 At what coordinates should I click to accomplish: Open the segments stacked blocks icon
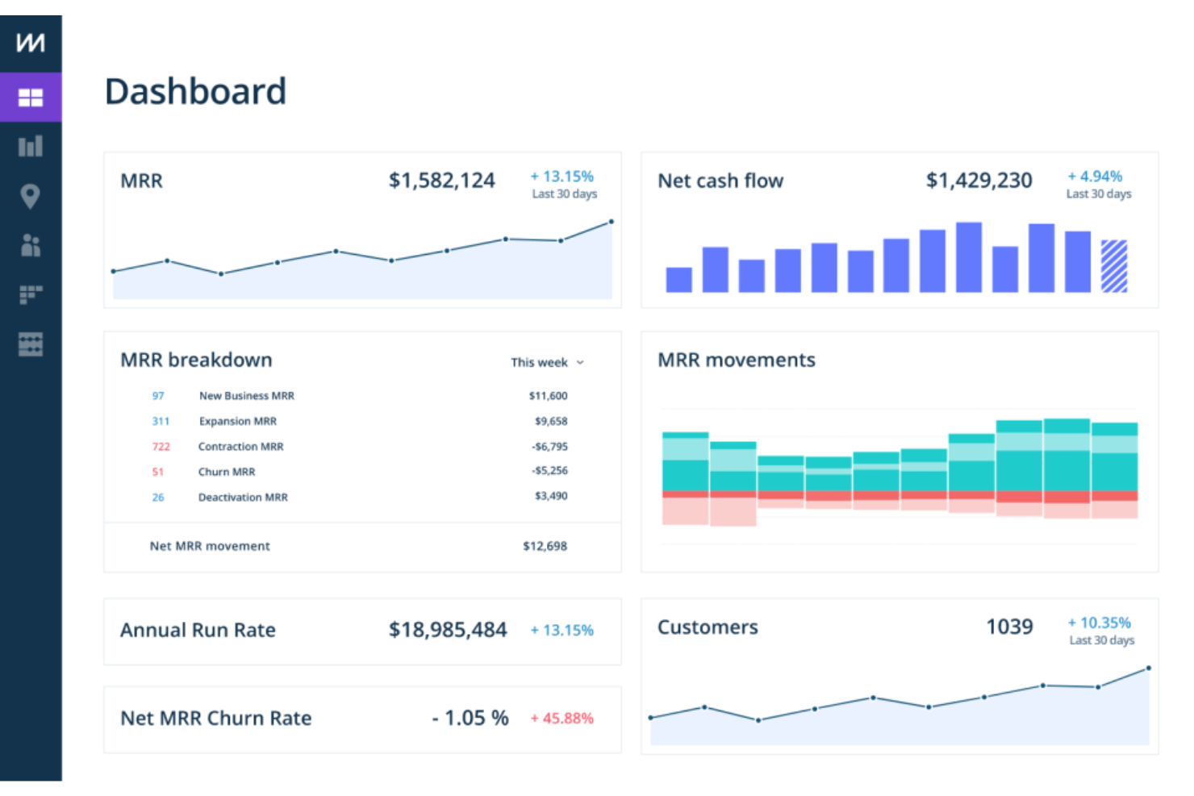point(31,294)
